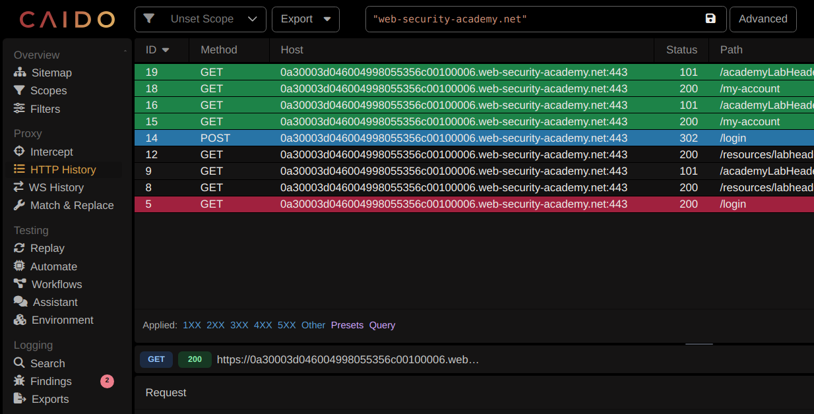
Task: Click the Path column header
Action: click(761, 49)
